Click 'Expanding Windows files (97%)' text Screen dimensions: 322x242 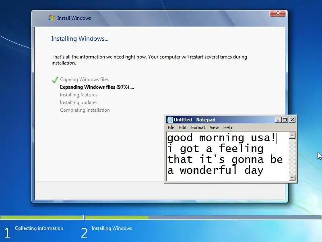(97, 87)
